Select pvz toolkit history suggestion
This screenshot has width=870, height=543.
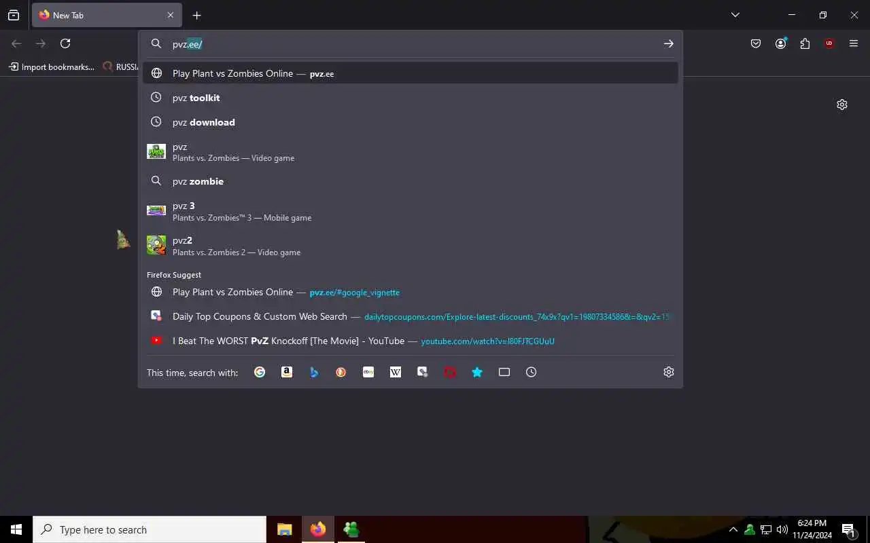pyautogui.click(x=411, y=98)
